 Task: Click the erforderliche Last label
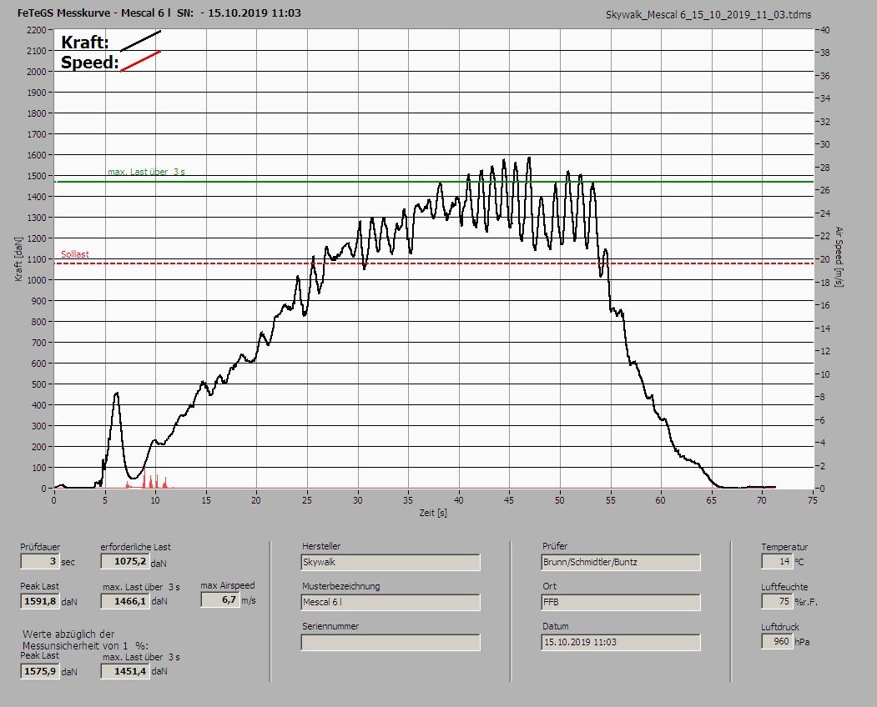click(x=136, y=547)
